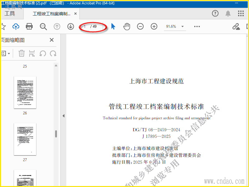249x187 pixels.
Task: Click the standard number DG/TJ 08—2459—2024
Action: click(157, 130)
